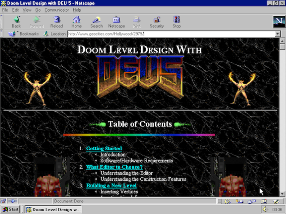Select the Doom Level Design taskbar button
Screen dimensions: 286x214
click(53, 210)
